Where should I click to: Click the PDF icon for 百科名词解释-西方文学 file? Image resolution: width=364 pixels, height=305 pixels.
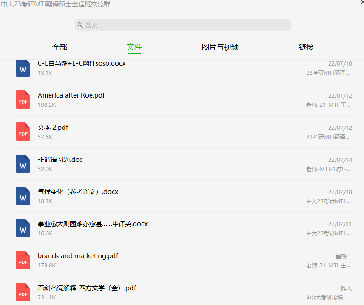point(23,292)
